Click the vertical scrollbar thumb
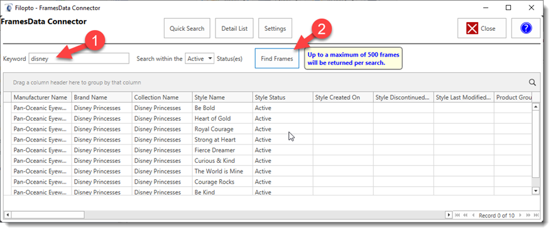 pos(535,144)
